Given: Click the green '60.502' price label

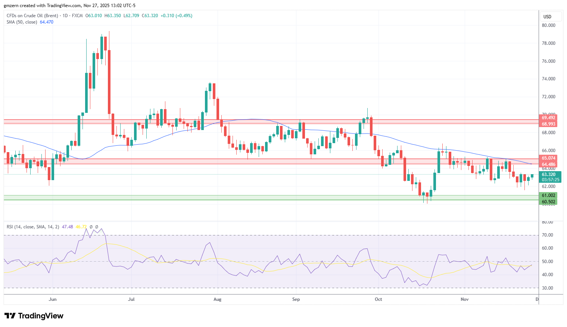Looking at the screenshot, I should coord(548,202).
